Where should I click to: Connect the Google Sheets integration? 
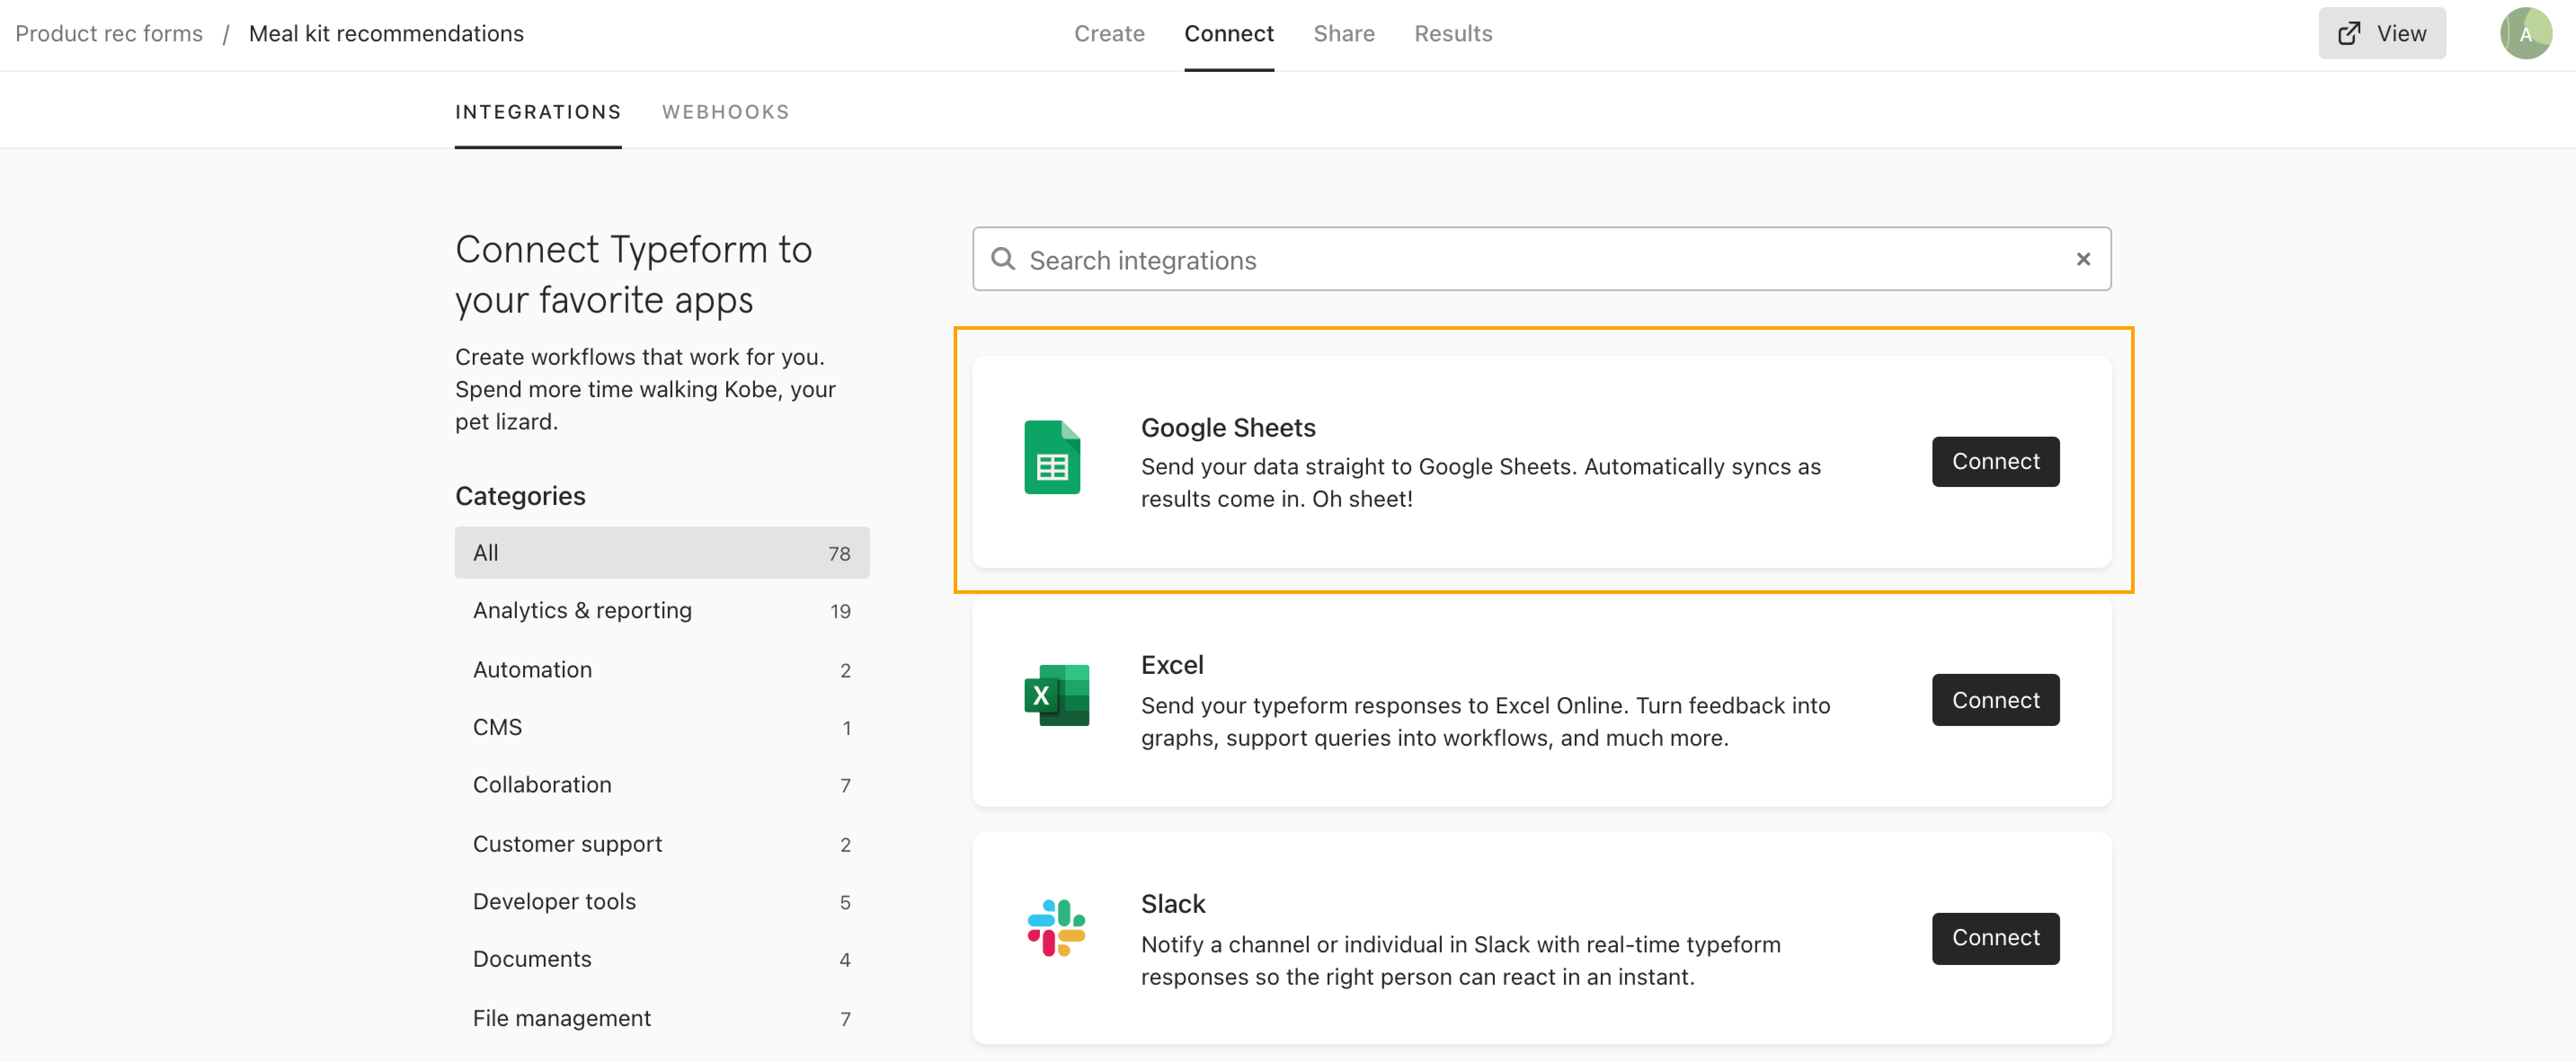click(1995, 461)
